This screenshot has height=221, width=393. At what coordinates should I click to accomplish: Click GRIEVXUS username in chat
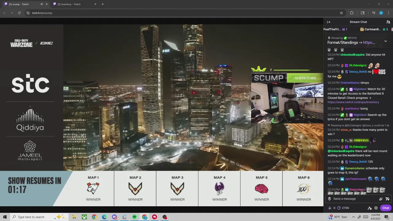(x=361, y=141)
